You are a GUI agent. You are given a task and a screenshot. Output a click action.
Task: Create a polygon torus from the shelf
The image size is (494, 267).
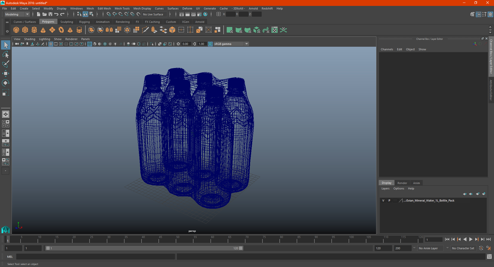(x=61, y=30)
